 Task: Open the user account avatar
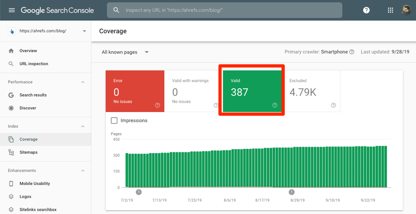point(406,10)
